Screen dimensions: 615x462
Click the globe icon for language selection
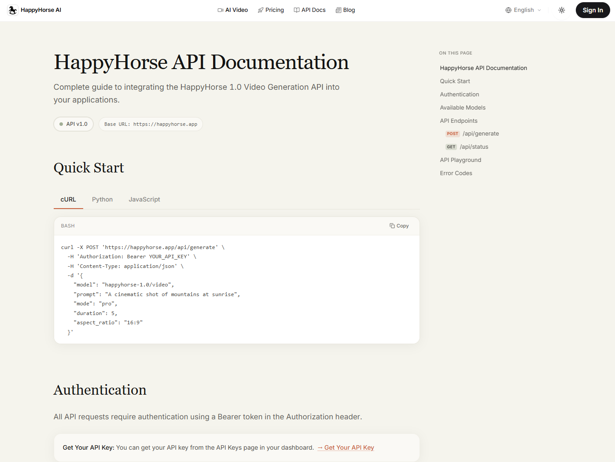pyautogui.click(x=508, y=10)
